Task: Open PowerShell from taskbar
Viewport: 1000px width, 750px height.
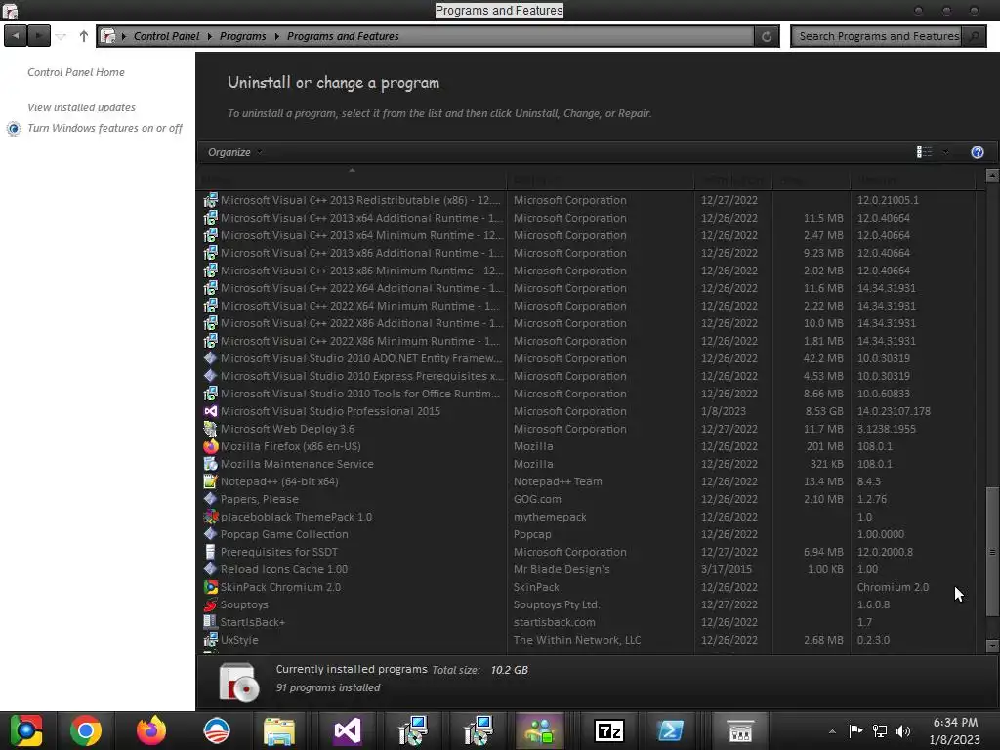Action: pos(670,730)
